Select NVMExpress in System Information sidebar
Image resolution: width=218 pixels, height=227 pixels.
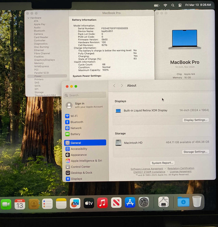42,66
